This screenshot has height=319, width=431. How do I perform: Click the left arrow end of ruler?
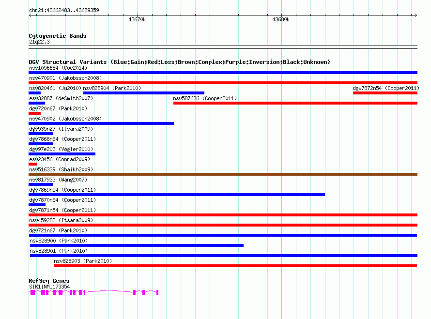click(x=30, y=15)
